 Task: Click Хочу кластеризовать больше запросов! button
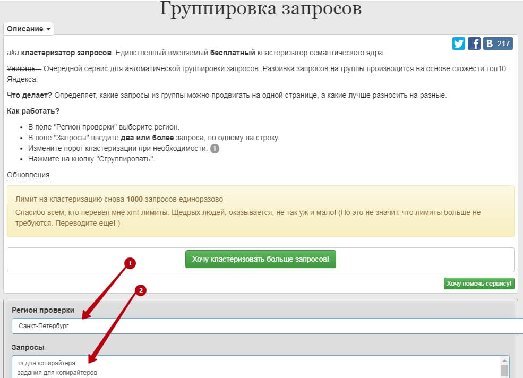click(261, 259)
